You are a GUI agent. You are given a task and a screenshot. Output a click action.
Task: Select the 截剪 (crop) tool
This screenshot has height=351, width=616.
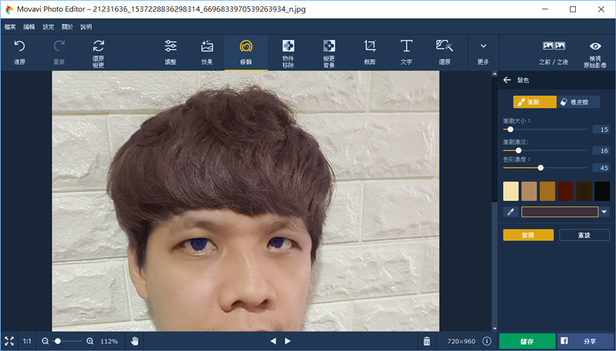coord(370,48)
